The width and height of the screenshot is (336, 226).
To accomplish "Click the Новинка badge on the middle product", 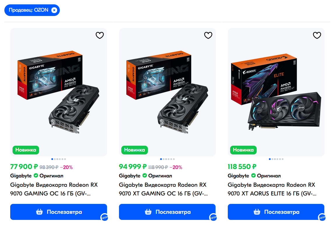I will point(134,150).
